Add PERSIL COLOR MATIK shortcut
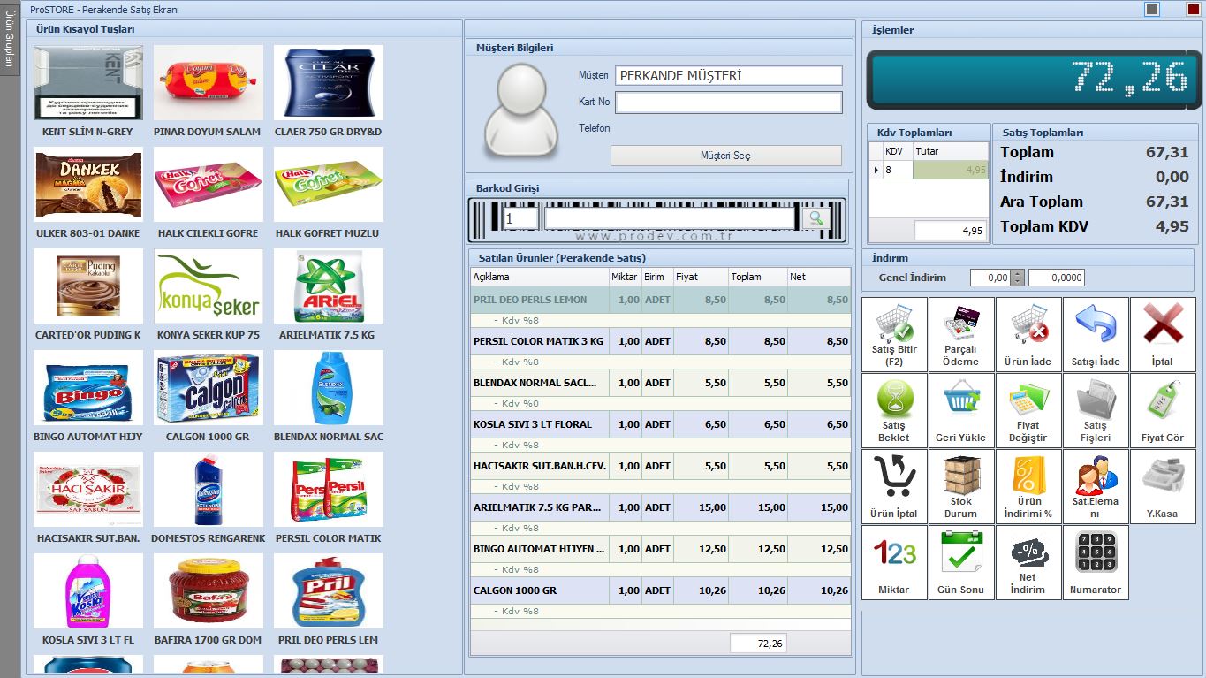The height and width of the screenshot is (678, 1206). [328, 499]
